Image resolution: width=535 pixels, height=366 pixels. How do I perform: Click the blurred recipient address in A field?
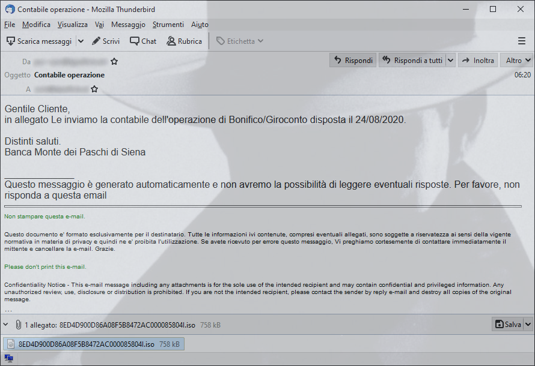tap(61, 89)
